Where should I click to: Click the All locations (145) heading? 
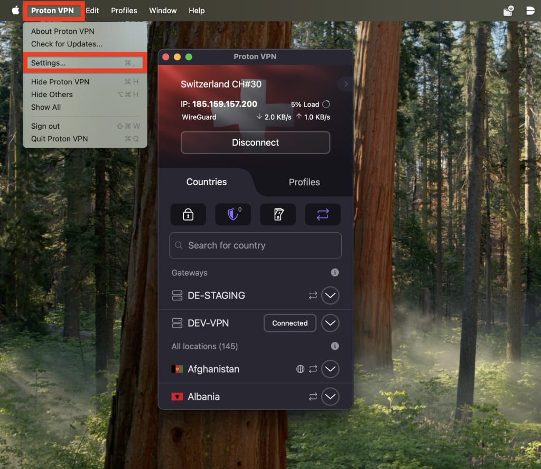[x=204, y=346]
